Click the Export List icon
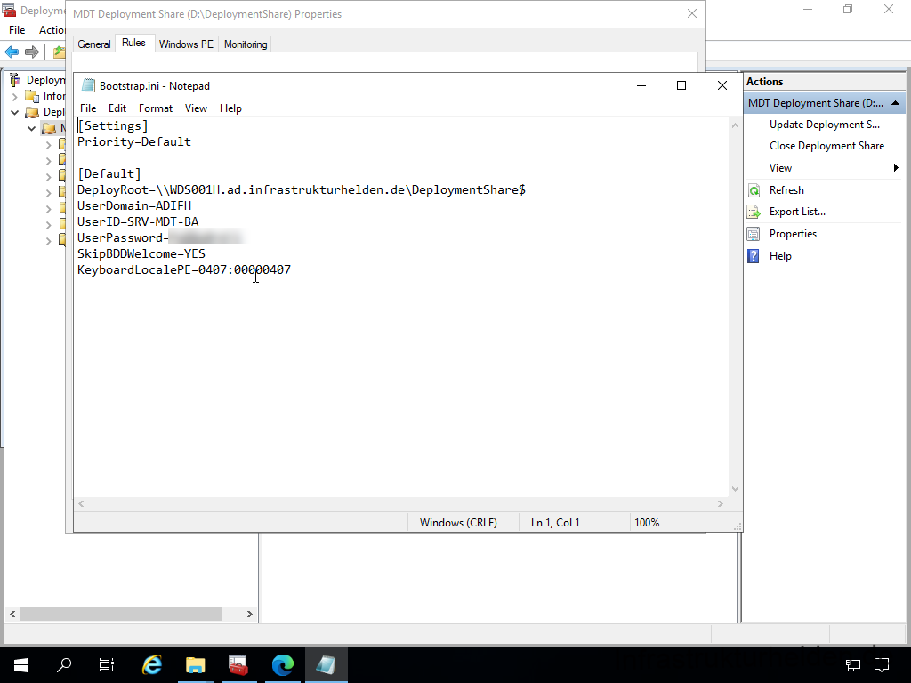 (754, 212)
